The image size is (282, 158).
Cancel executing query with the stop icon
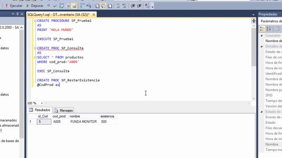(x=48, y=6)
